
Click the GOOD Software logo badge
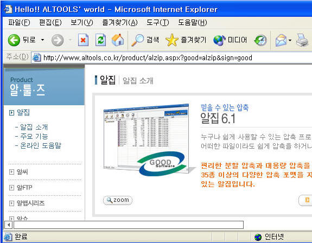pyautogui.click(x=162, y=164)
